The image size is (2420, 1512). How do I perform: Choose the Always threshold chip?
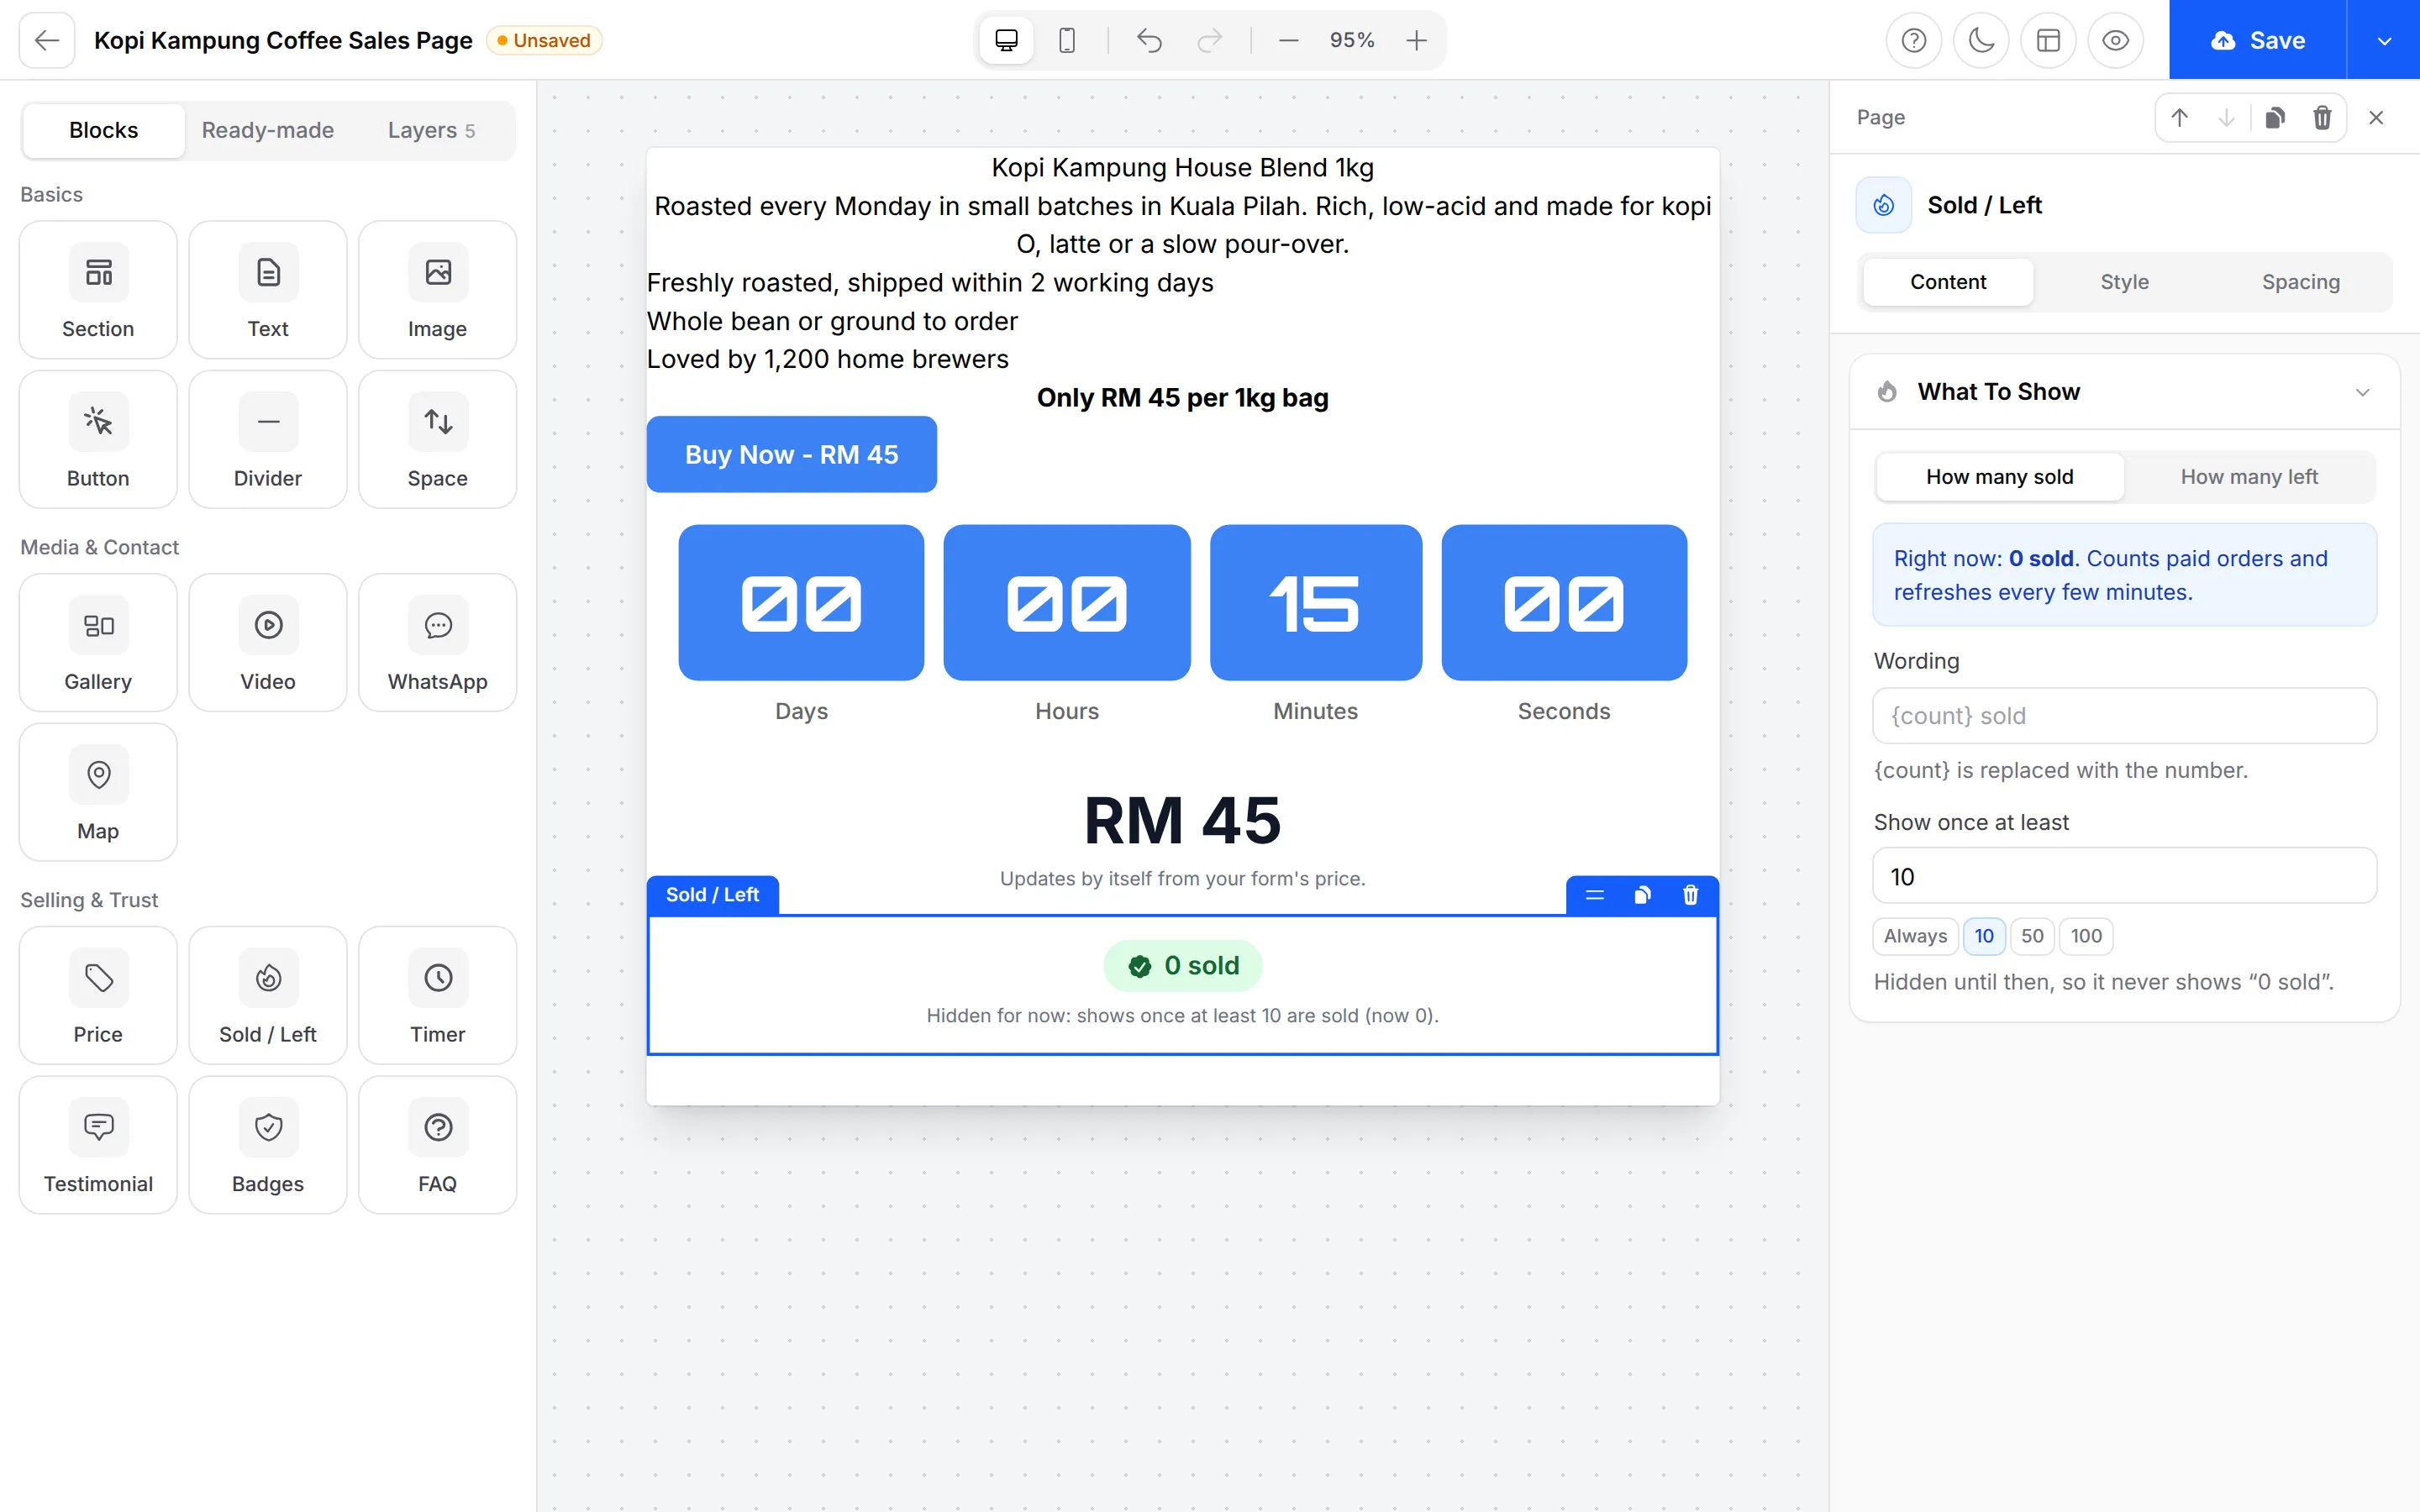tap(1915, 936)
